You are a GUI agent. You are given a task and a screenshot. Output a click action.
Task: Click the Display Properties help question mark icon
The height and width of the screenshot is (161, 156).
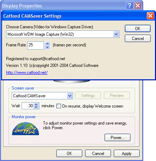coord(129,5)
